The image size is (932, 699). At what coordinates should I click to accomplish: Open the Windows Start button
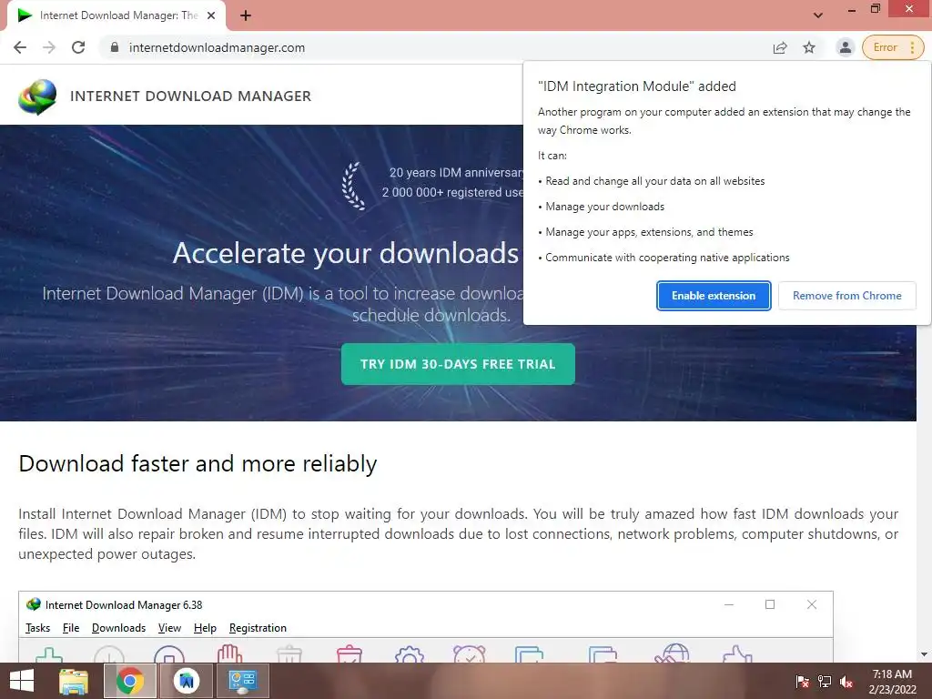pos(22,681)
